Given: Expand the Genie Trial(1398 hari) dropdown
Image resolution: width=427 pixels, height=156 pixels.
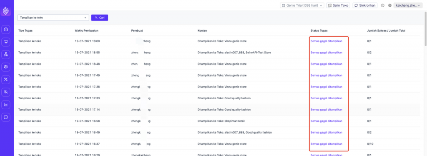Looking at the screenshot, I should [x=302, y=5].
